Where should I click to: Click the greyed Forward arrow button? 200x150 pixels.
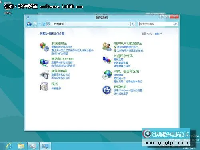[35, 24]
